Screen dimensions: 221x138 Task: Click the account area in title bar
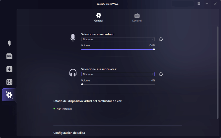[182, 4]
